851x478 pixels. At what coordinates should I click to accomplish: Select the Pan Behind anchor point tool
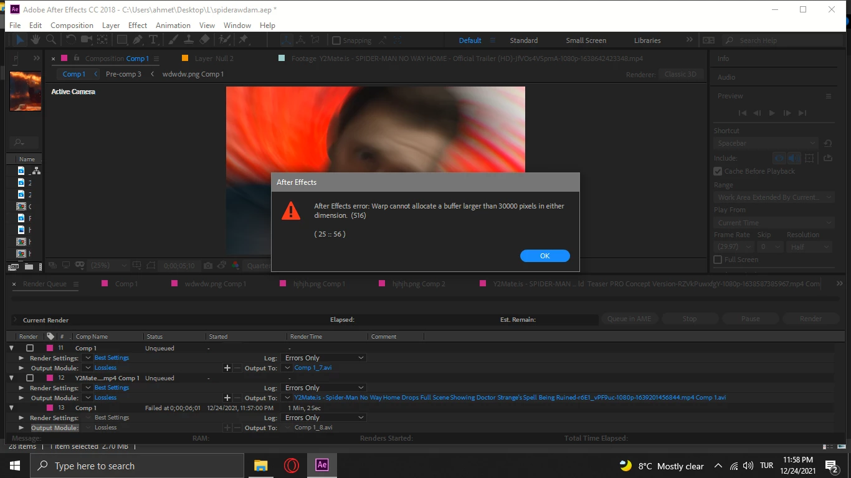[x=102, y=40]
